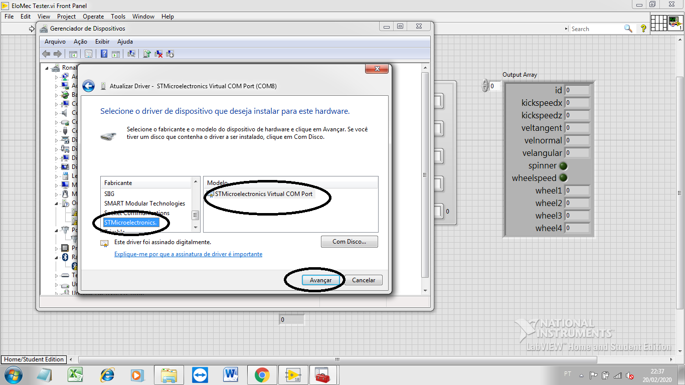Click Device Manager toolbar back arrow

(x=47, y=54)
